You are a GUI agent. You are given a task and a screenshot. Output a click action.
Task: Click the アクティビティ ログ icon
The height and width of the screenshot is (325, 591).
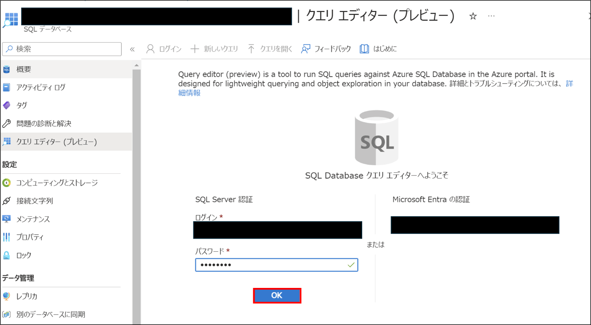(6, 87)
